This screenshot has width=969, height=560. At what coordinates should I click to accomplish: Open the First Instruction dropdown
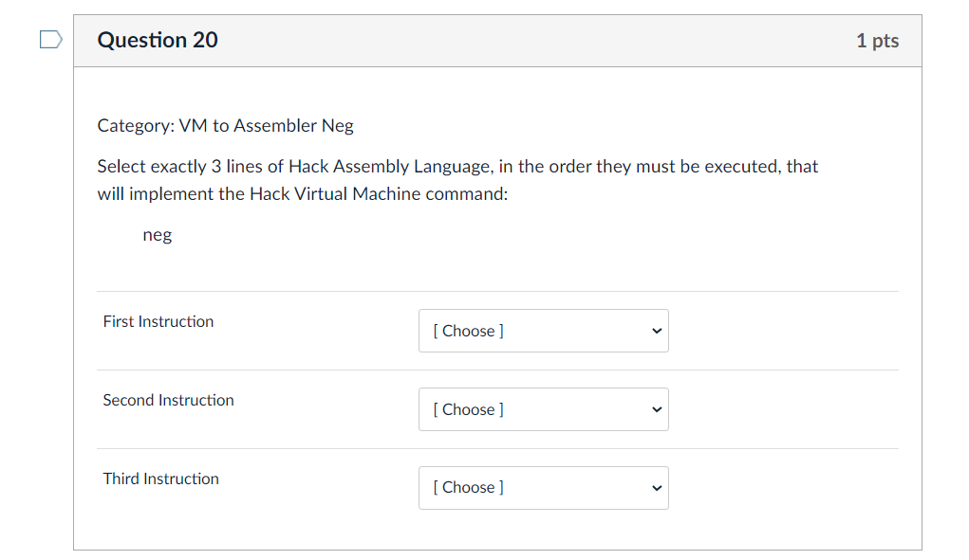pyautogui.click(x=543, y=331)
